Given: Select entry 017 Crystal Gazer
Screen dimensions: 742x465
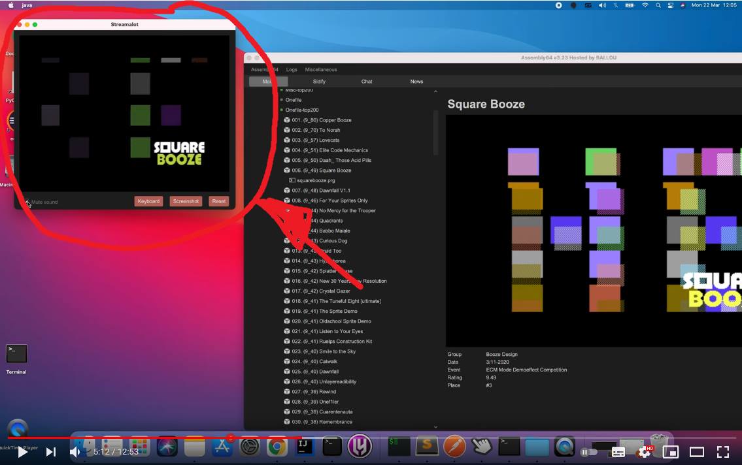Looking at the screenshot, I should pos(321,291).
